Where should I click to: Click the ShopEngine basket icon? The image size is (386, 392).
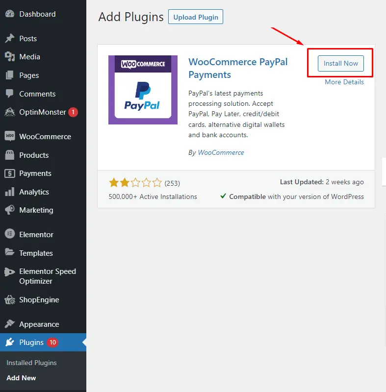[x=10, y=299]
